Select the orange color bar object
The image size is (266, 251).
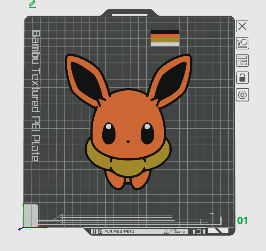click(x=165, y=36)
